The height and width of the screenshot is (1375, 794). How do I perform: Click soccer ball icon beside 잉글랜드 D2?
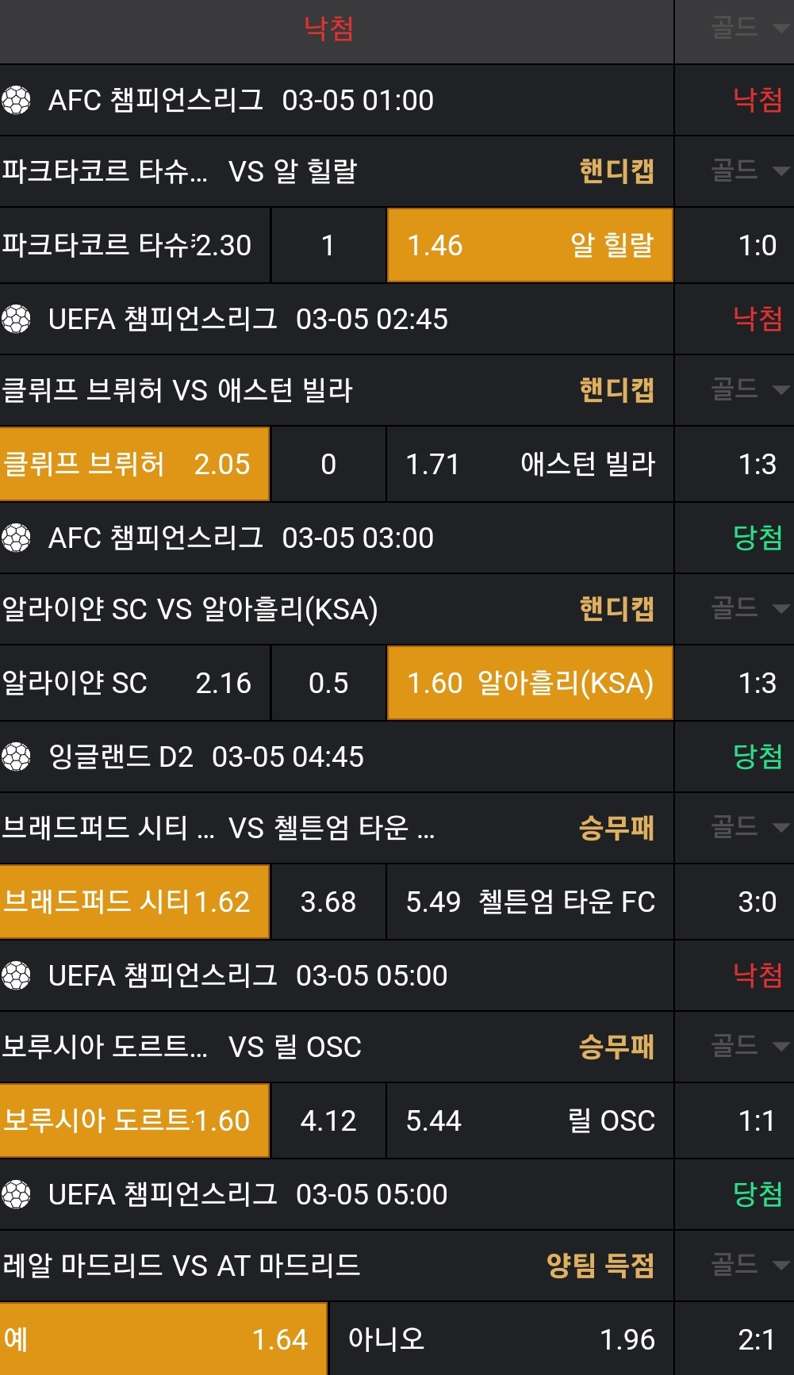(x=16, y=757)
